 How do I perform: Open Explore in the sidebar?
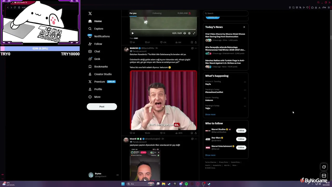(x=96, y=29)
